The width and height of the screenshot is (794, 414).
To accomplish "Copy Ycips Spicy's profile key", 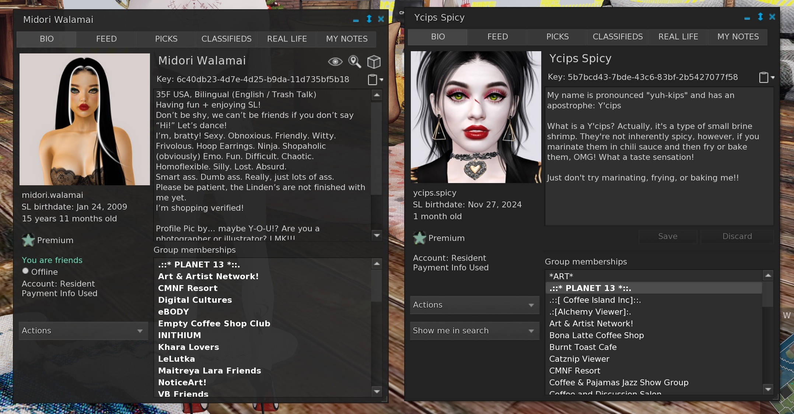I will coord(763,77).
